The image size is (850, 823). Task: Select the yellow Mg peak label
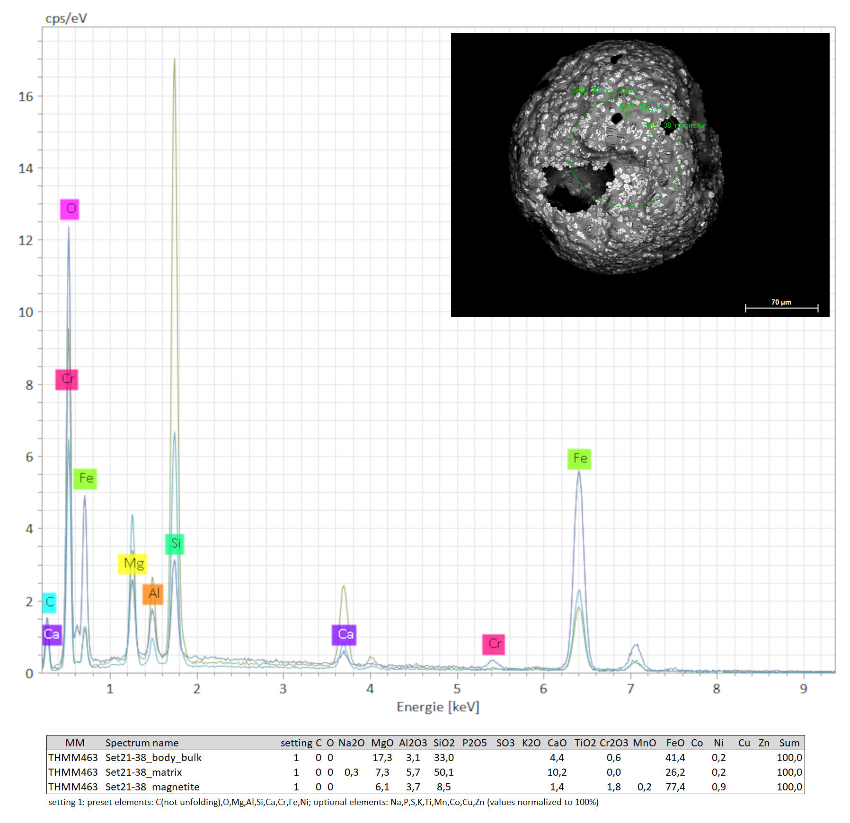tap(133, 564)
